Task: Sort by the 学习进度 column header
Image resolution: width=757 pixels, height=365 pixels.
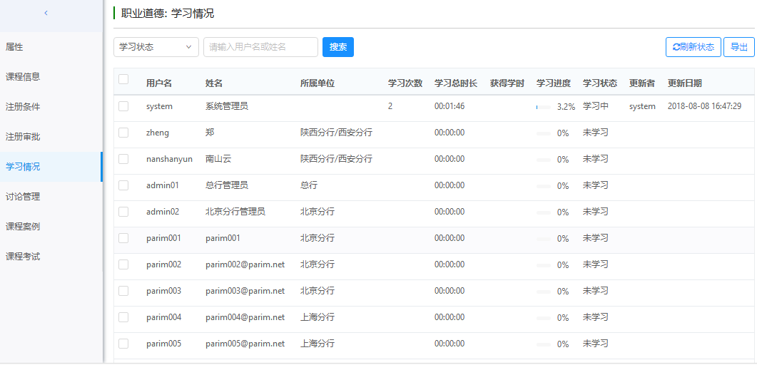Action: coord(553,83)
